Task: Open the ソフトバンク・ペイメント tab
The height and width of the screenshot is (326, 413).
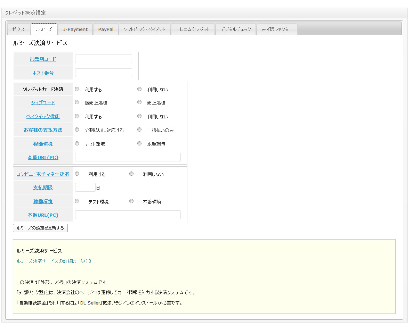Action: point(144,30)
